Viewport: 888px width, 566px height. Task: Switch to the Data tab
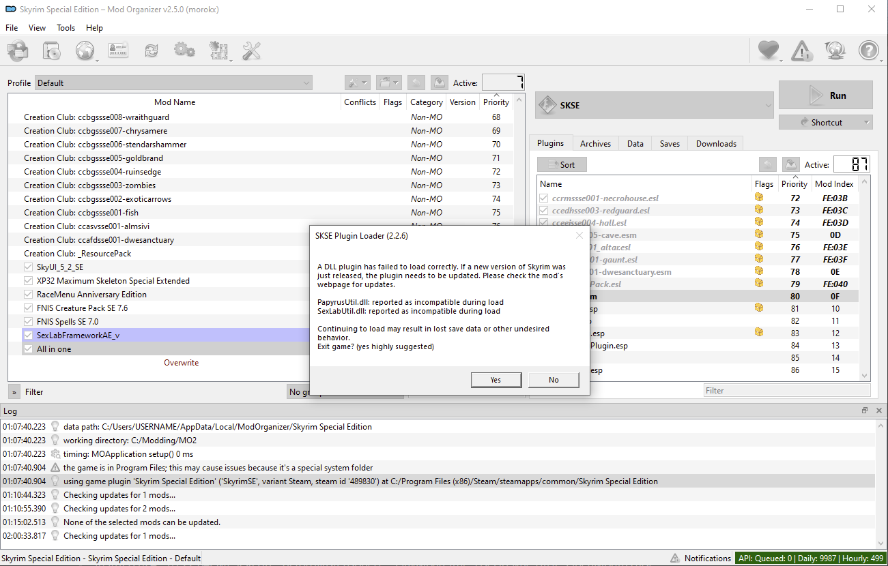pyautogui.click(x=635, y=144)
